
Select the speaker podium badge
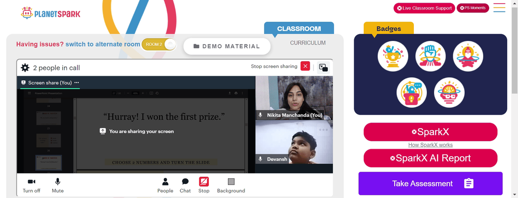coord(412,93)
